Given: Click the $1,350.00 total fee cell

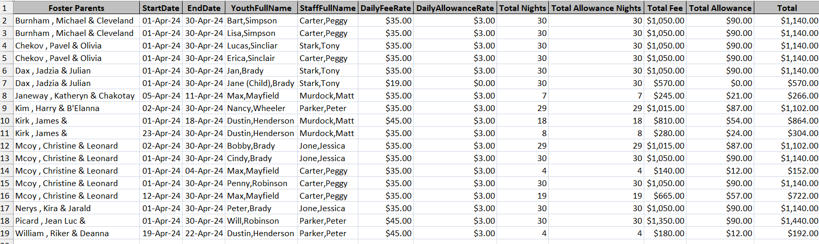Looking at the screenshot, I should 666,221.
